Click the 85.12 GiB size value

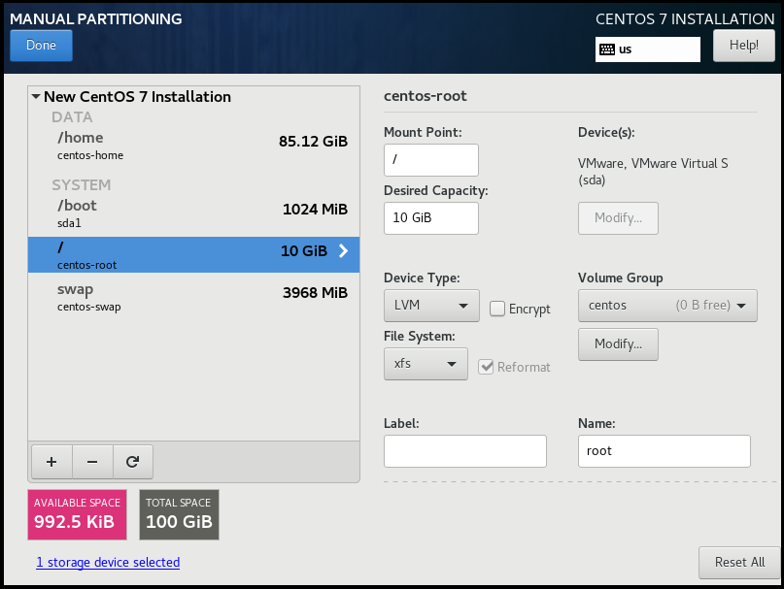point(313,142)
